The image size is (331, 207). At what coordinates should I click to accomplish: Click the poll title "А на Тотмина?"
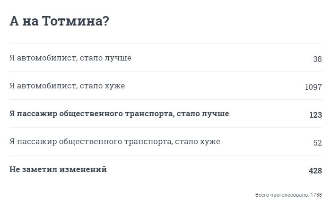coord(59,21)
